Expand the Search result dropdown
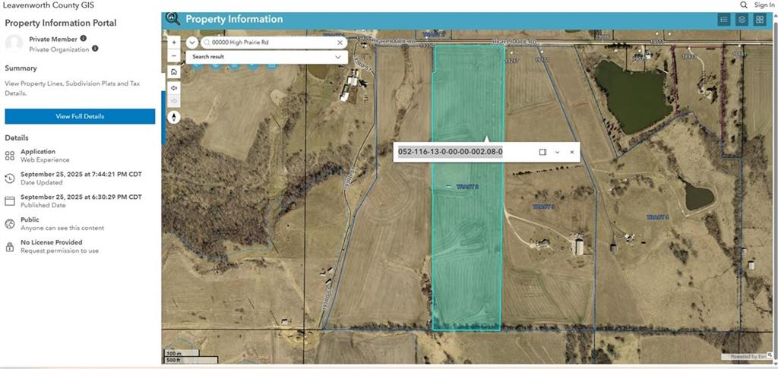 pyautogui.click(x=338, y=57)
